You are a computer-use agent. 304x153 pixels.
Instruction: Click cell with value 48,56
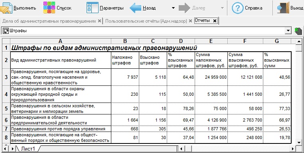[x=277, y=77]
